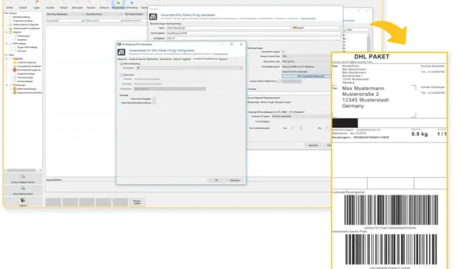Open Tracking ID-Eingabe dropdown Keine ID verwenden

[301, 116]
